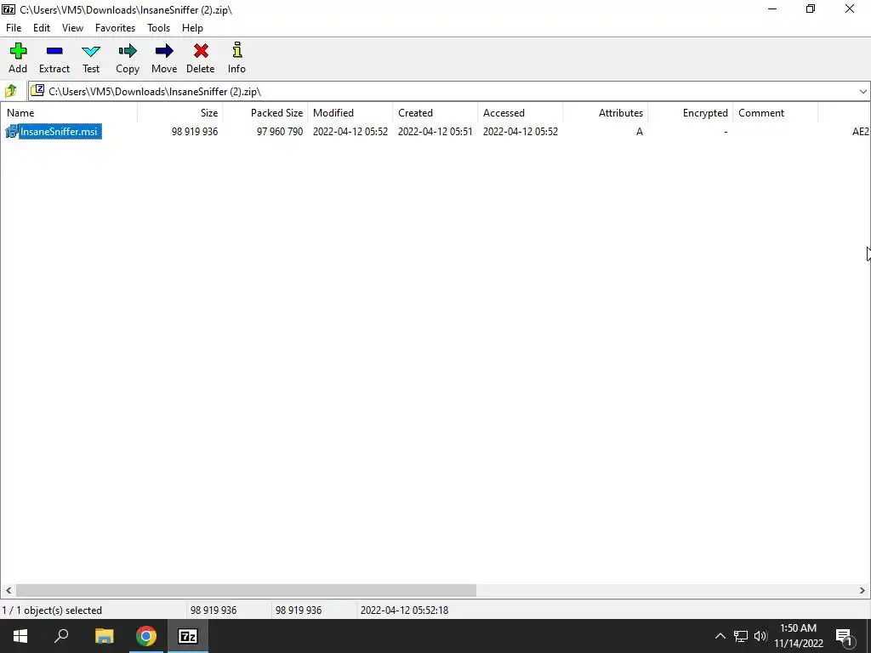Open the File menu
The width and height of the screenshot is (871, 653).
coord(14,28)
